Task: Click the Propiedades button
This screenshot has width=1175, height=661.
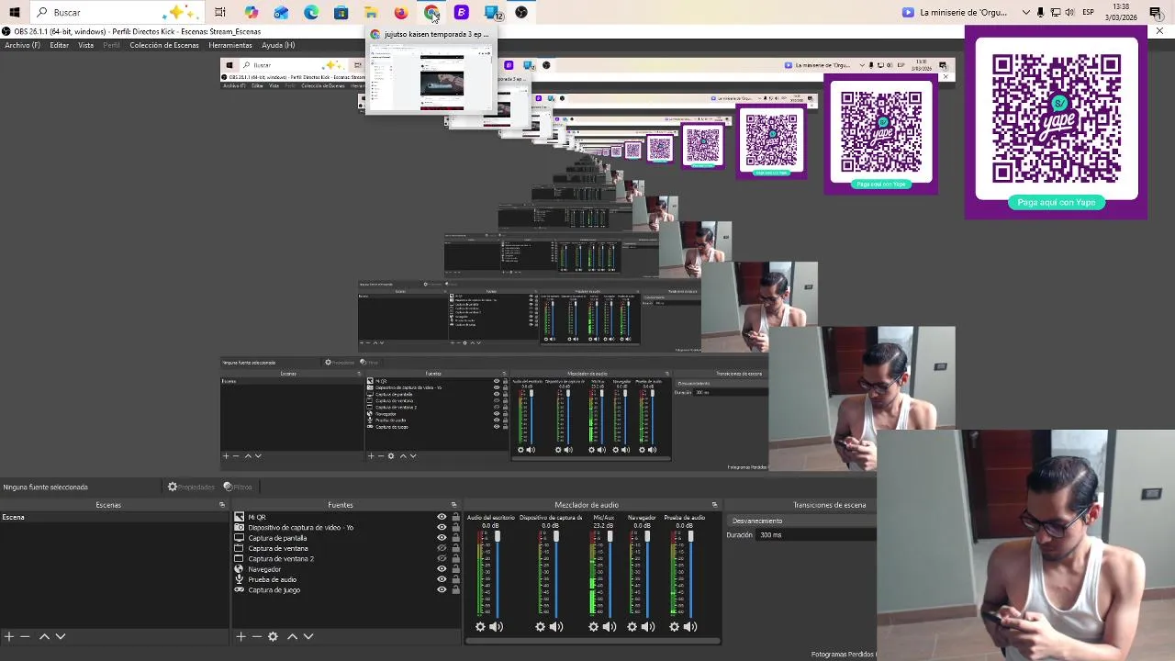Action: tap(191, 487)
